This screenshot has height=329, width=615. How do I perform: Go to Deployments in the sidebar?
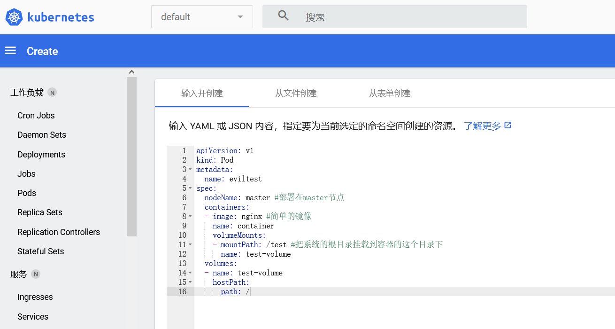41,155
